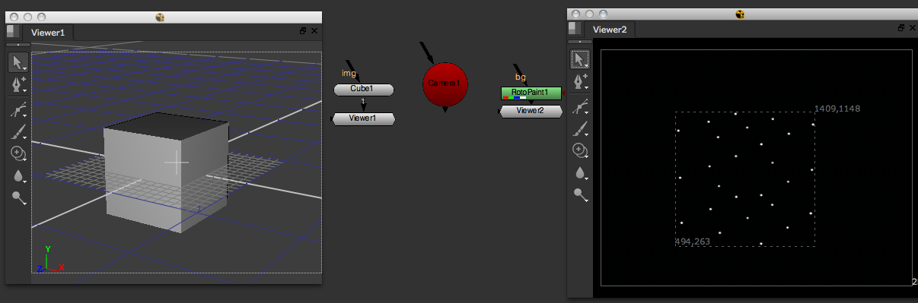Select the Clone tool in Viewer1 toolbar

coord(18,154)
